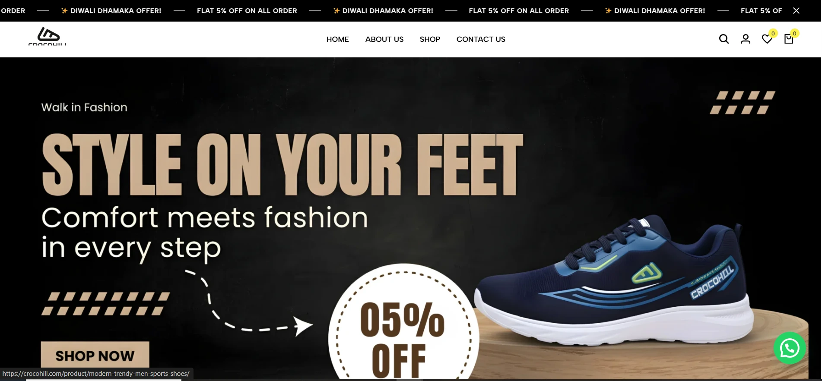Go to homepage via Crocohill logo

coord(48,36)
